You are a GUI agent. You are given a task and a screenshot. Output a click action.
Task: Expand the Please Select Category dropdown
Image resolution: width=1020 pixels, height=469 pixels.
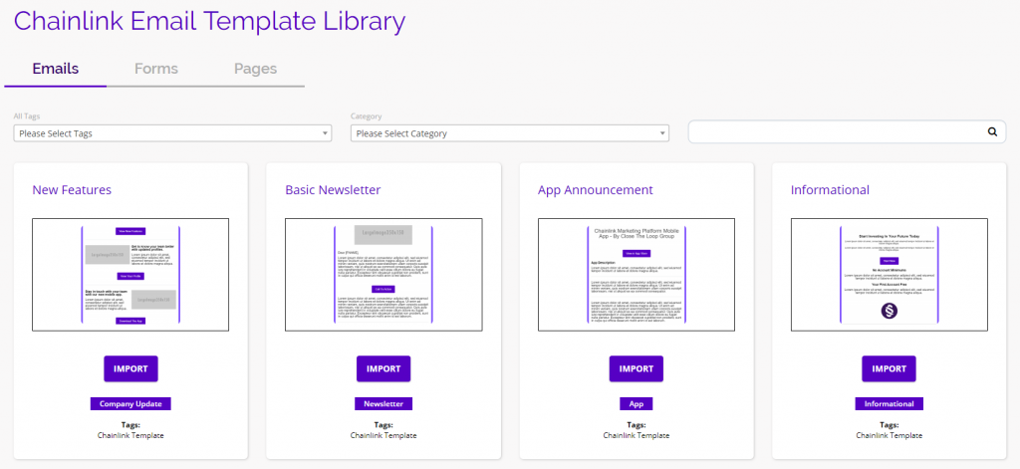[509, 133]
